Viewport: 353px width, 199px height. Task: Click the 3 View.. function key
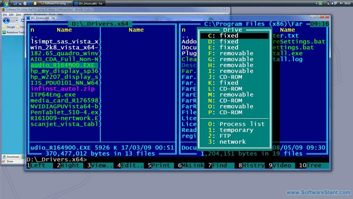pos(100,165)
